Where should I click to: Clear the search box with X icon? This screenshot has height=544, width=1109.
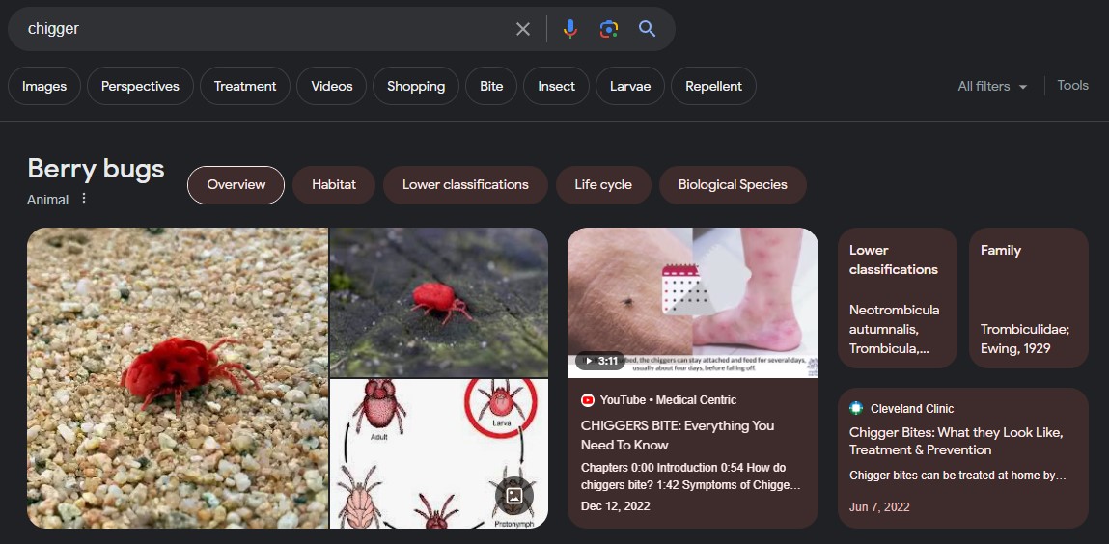(523, 29)
